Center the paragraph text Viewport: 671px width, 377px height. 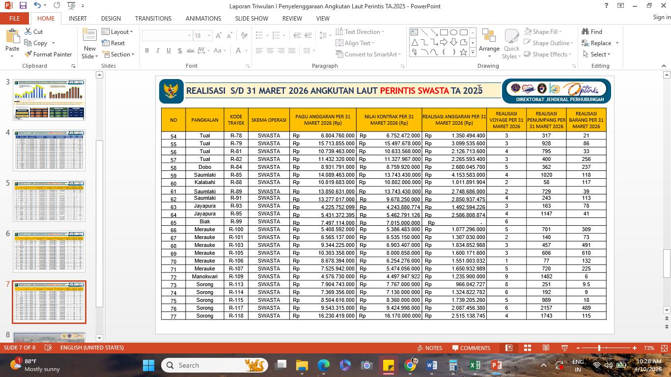270,51
